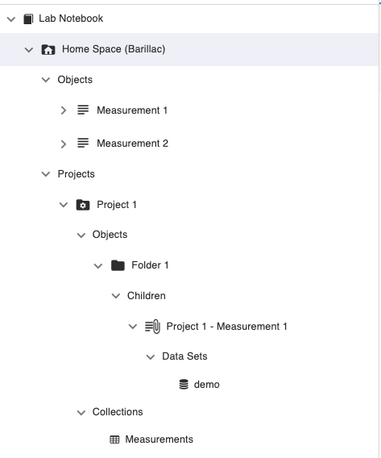Collapse the Data Sets chevron
The image size is (381, 458).
point(151,357)
